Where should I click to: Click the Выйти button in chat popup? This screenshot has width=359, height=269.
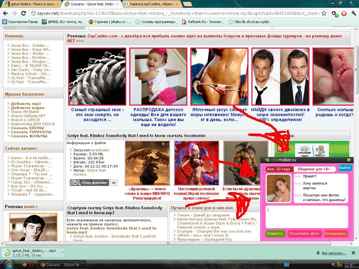[345, 168]
